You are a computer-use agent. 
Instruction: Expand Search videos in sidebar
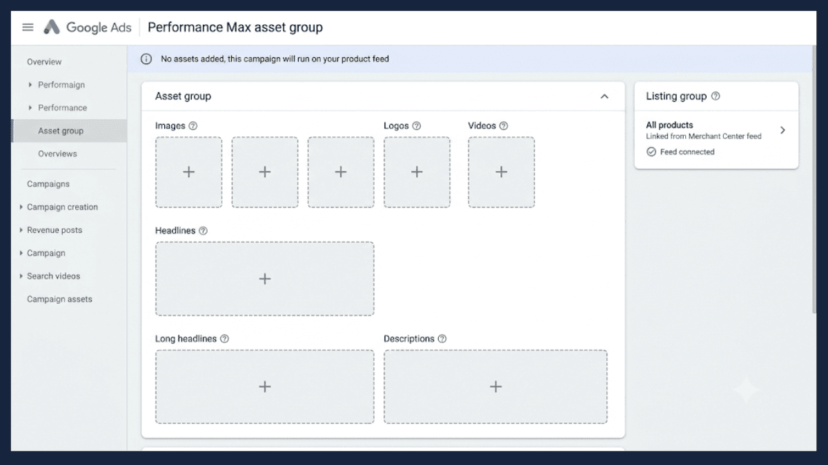21,276
